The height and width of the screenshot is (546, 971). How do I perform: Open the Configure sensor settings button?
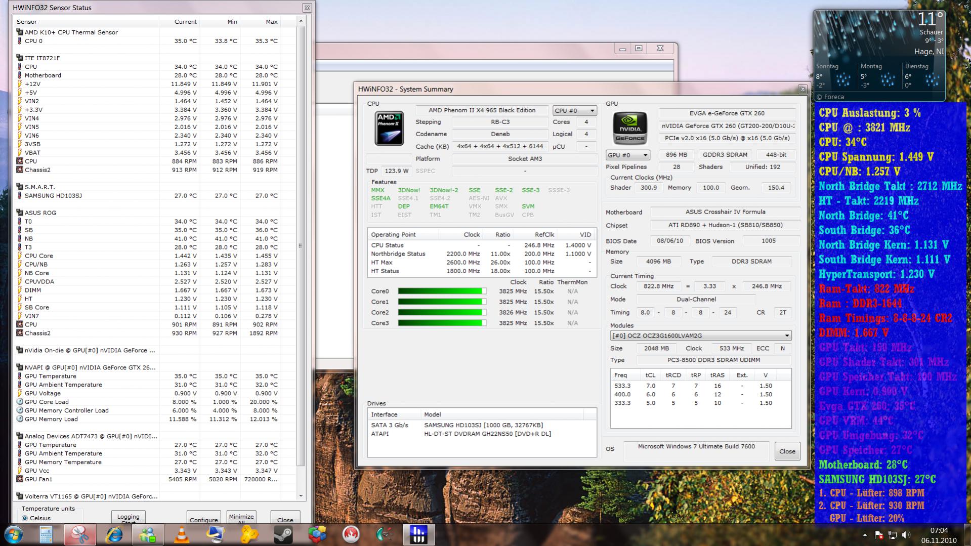(x=203, y=517)
